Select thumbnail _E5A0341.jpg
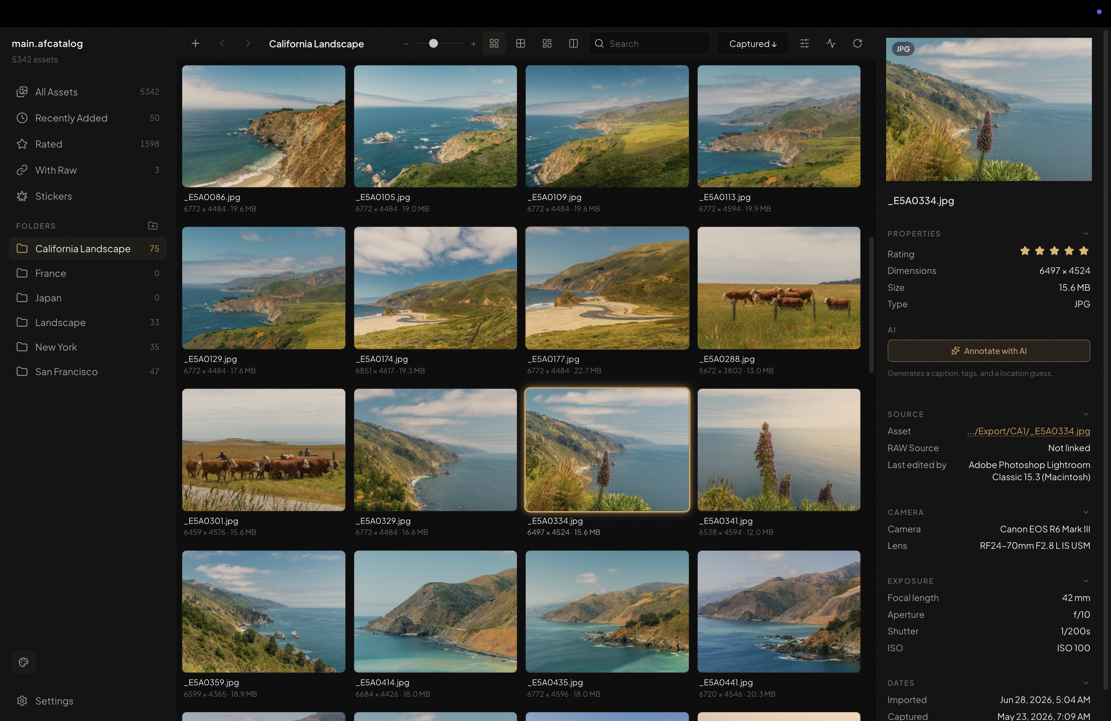The height and width of the screenshot is (721, 1111). [x=779, y=450]
